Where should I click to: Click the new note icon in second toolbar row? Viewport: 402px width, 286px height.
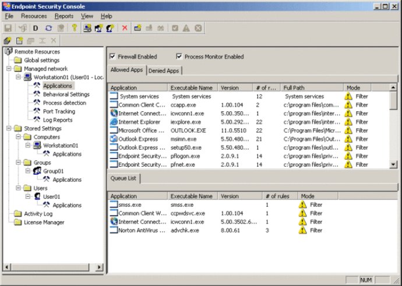(19, 41)
